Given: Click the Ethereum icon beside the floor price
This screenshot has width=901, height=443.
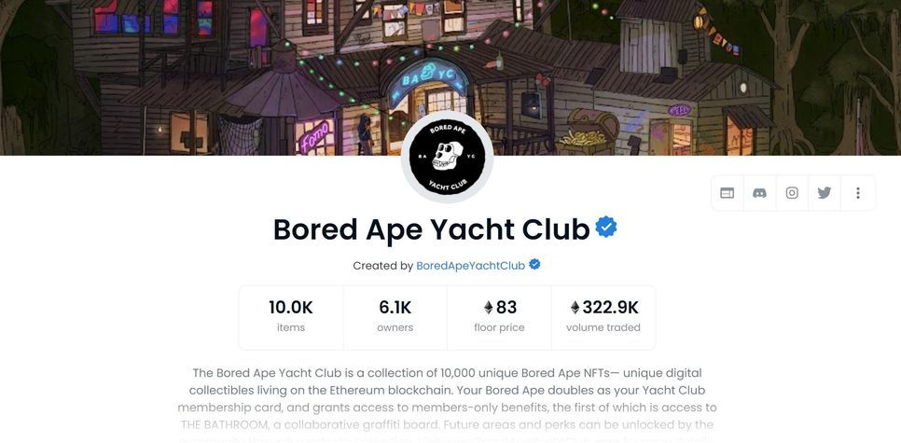Looking at the screenshot, I should pos(489,308).
